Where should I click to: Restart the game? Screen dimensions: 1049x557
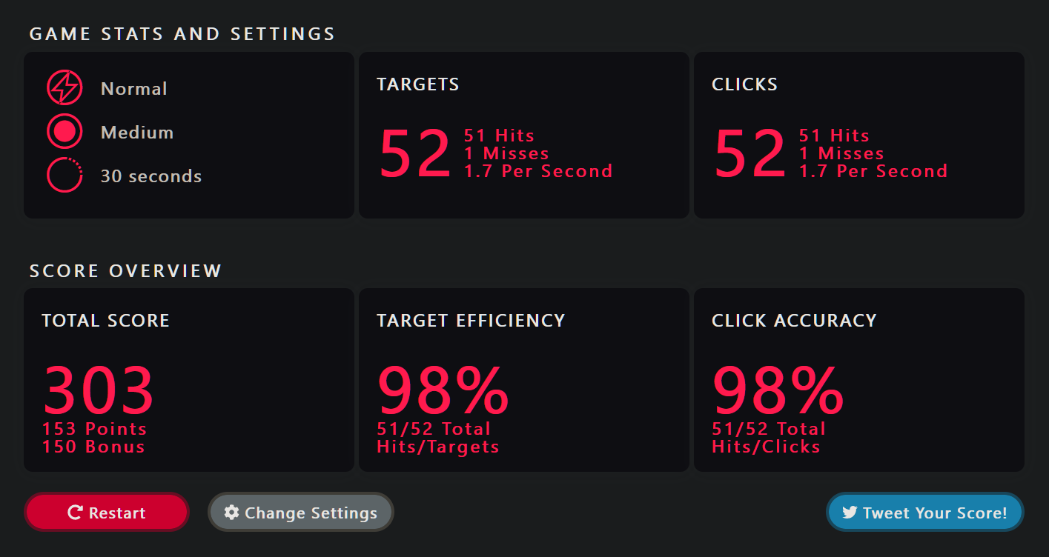pyautogui.click(x=107, y=513)
